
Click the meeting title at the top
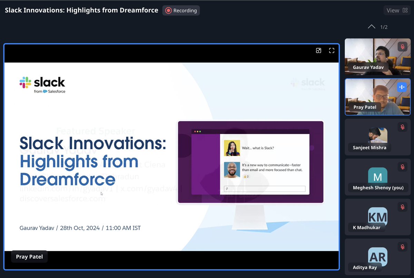point(81,10)
